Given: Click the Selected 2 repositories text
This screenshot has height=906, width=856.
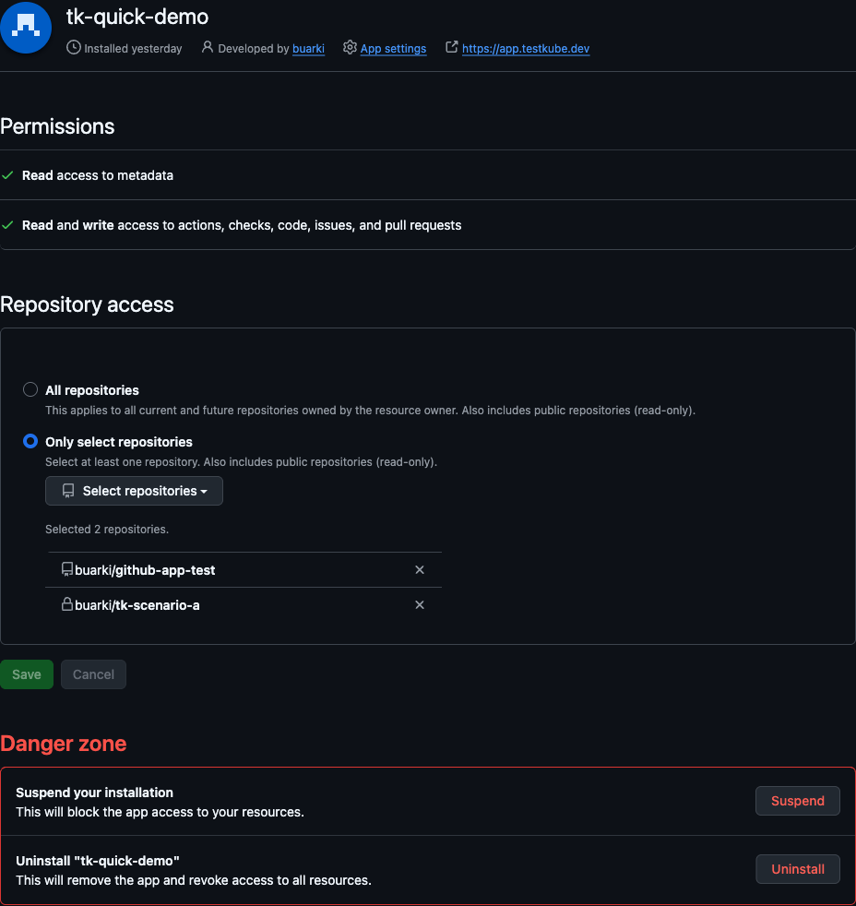Looking at the screenshot, I should pyautogui.click(x=107, y=530).
